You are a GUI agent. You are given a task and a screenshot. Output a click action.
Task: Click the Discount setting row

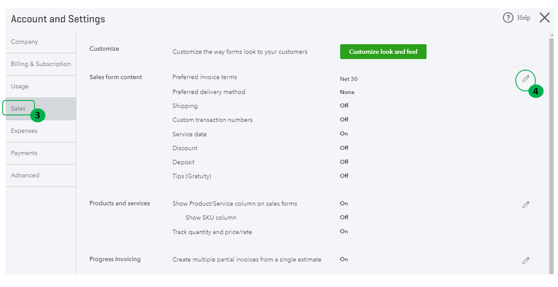pyautogui.click(x=185, y=148)
